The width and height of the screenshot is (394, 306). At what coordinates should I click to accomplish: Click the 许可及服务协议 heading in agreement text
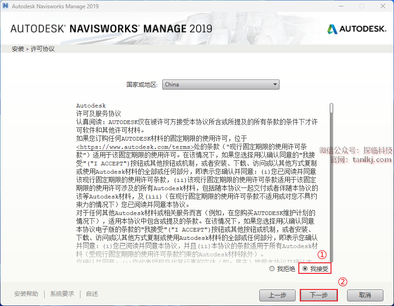(x=99, y=113)
